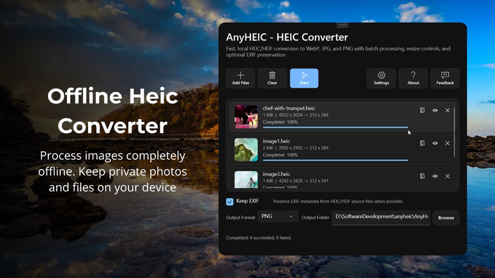495x278 pixels.
Task: Click the Preserve EXIF metadata description text
Action: (x=338, y=201)
